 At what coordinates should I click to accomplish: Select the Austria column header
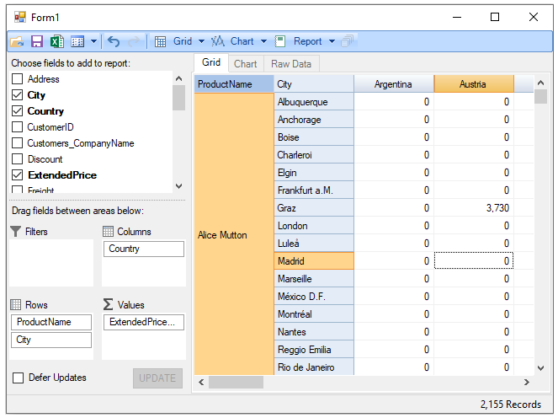473,84
